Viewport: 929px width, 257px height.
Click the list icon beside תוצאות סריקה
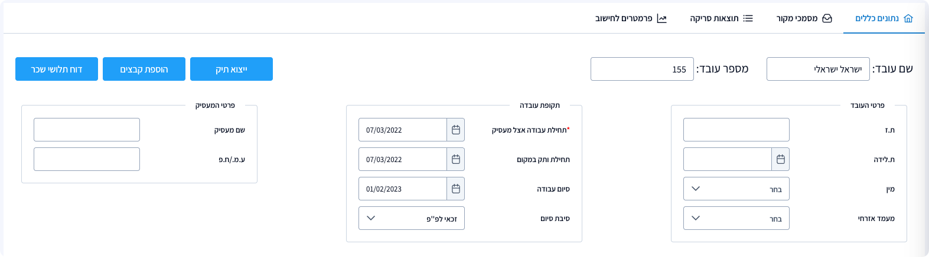[748, 18]
